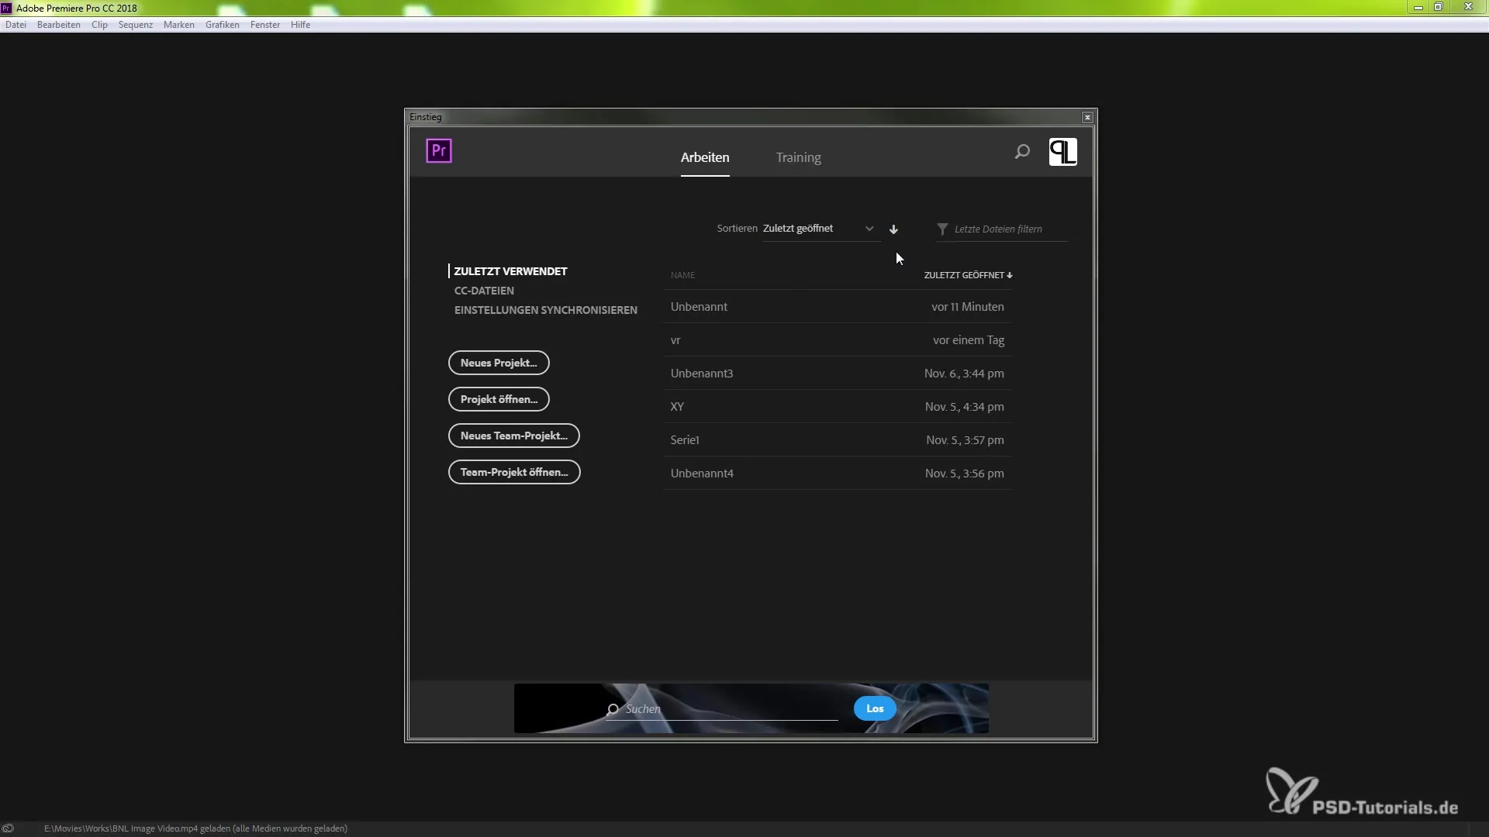Image resolution: width=1489 pixels, height=837 pixels.
Task: Open the recent project Serie1
Action: click(837, 440)
